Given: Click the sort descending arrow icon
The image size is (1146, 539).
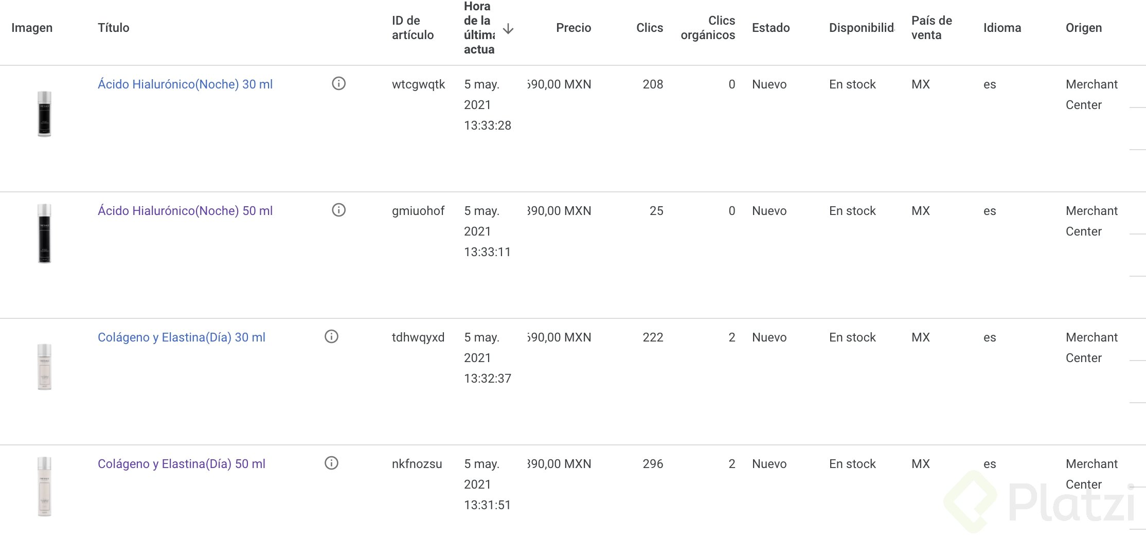Looking at the screenshot, I should 508,28.
